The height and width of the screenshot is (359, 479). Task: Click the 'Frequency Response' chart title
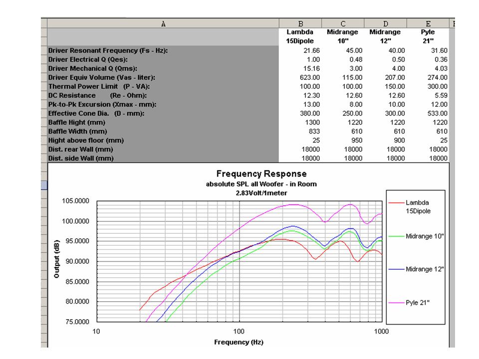coord(261,174)
